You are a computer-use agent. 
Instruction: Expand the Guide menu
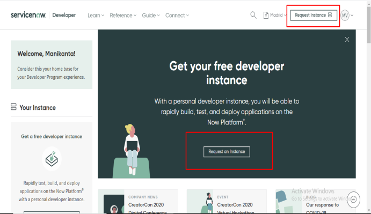coord(151,16)
